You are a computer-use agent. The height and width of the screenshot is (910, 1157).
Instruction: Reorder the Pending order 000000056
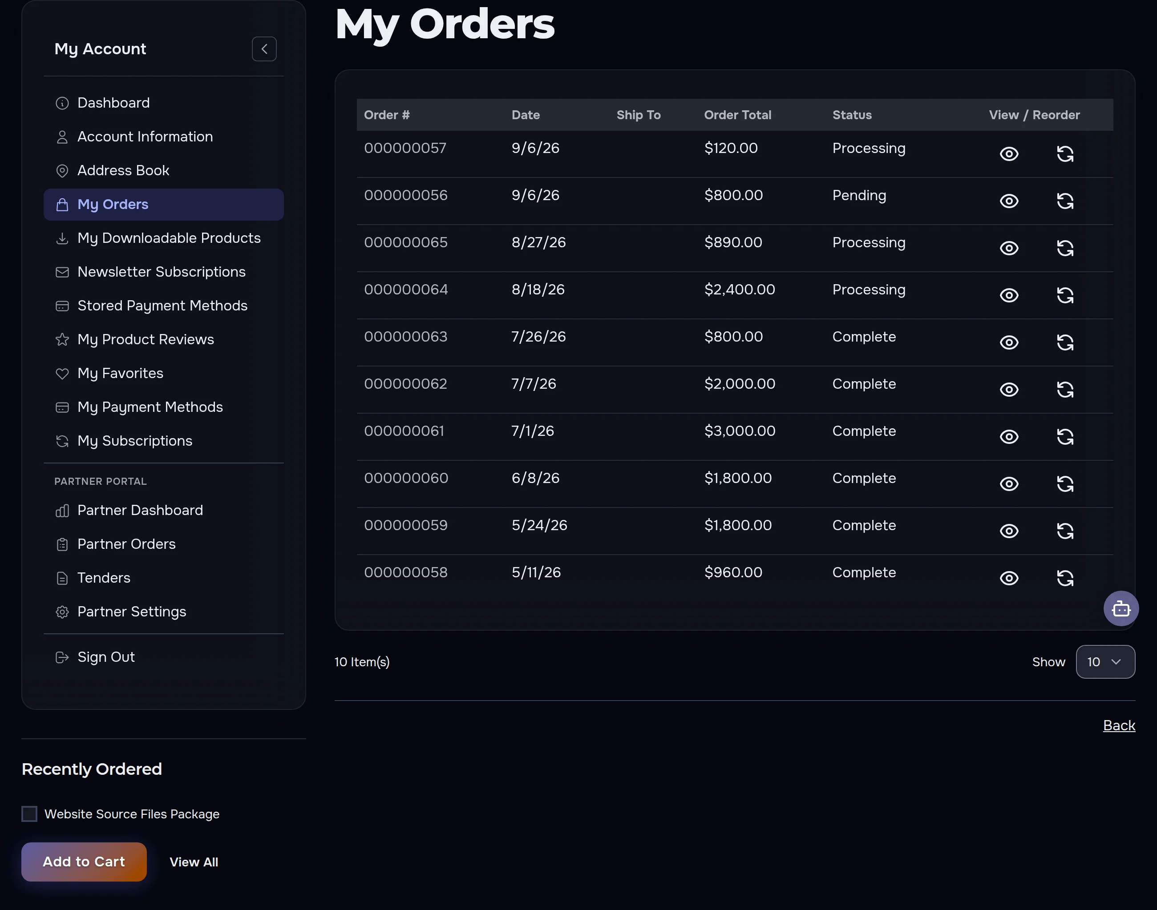(1065, 201)
